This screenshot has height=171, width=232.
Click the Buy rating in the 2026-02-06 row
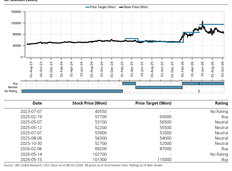[x=225, y=149]
